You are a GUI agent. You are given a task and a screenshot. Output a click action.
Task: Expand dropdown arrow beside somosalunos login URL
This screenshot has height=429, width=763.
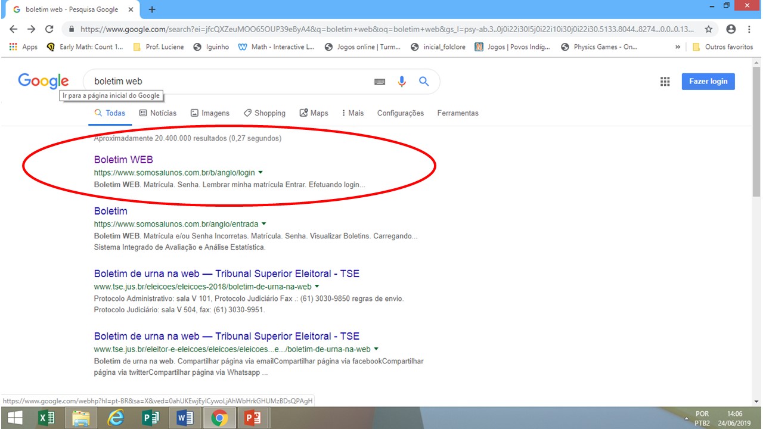260,173
